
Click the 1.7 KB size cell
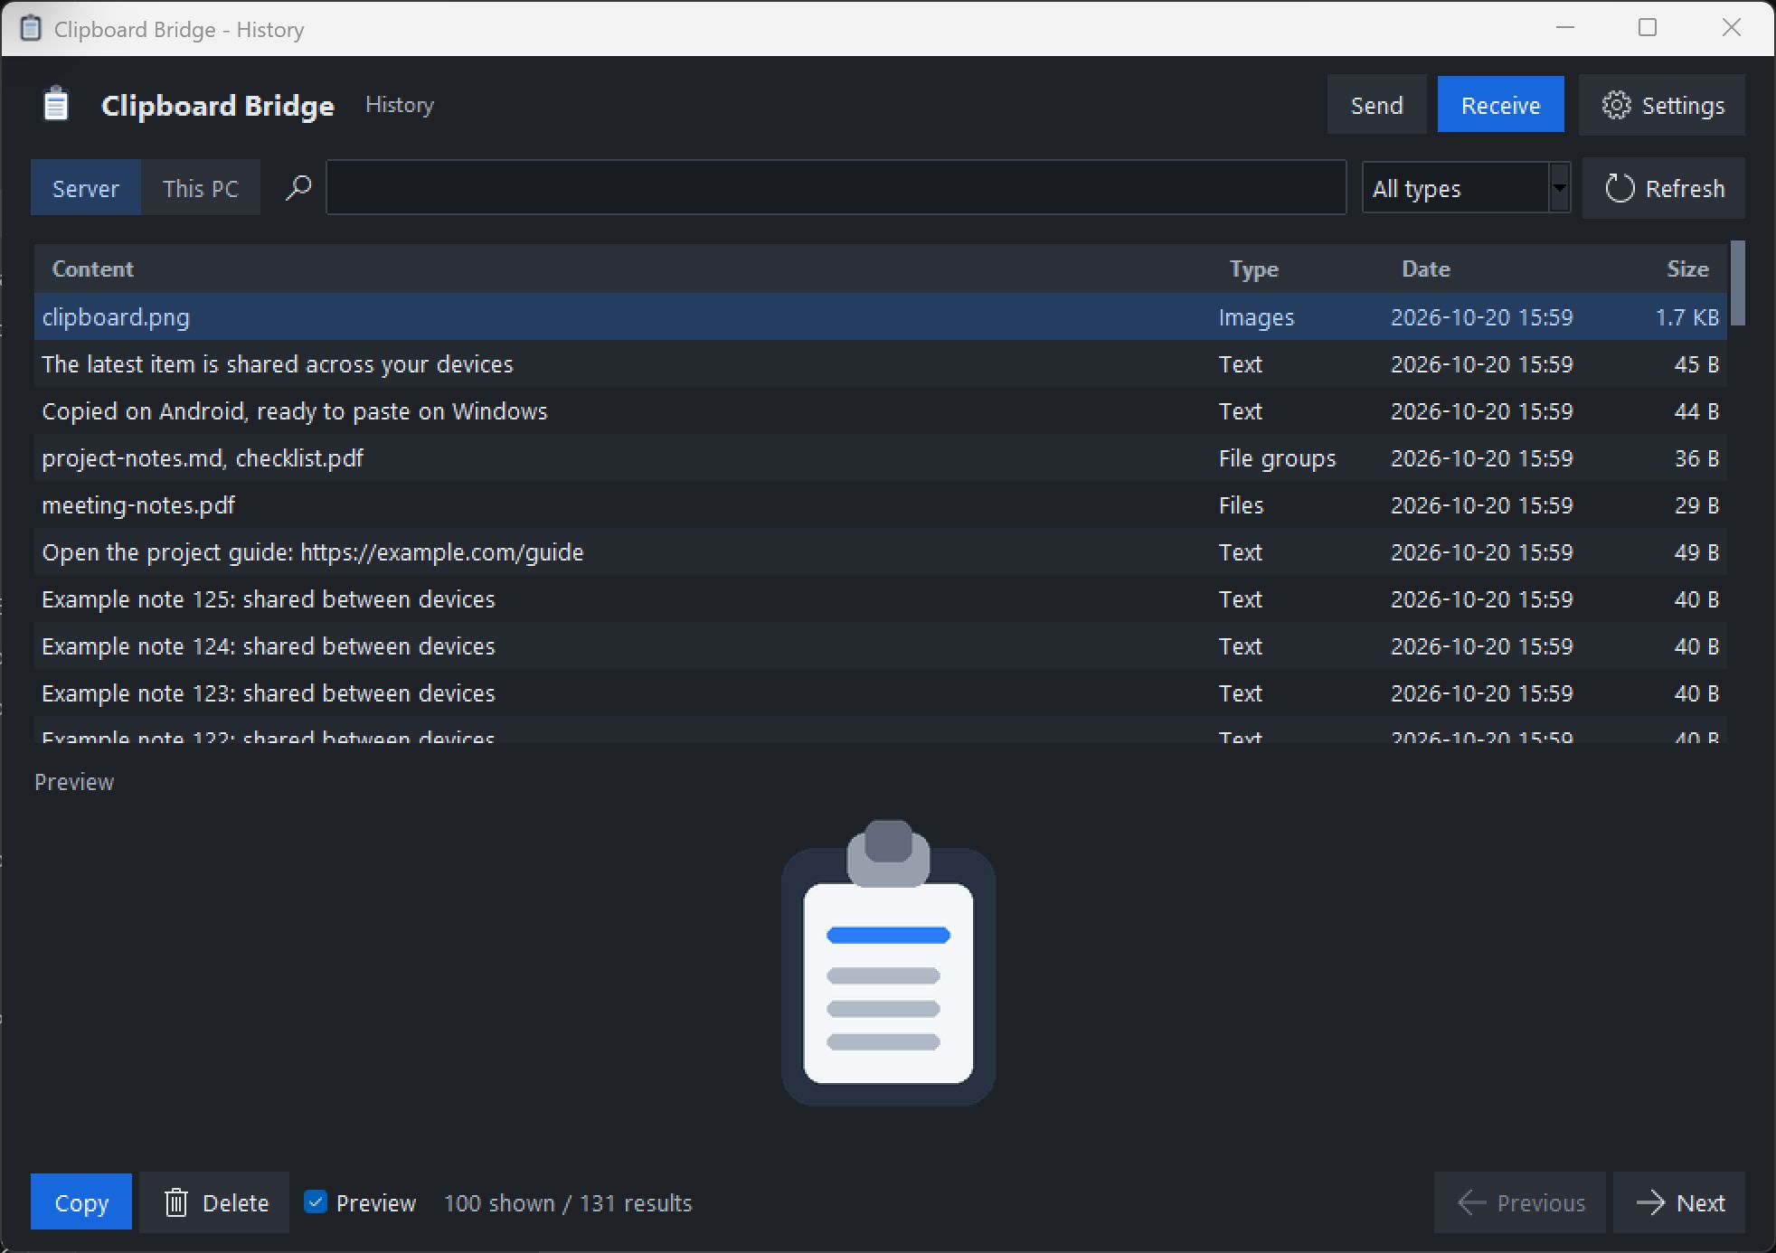[x=1686, y=316]
